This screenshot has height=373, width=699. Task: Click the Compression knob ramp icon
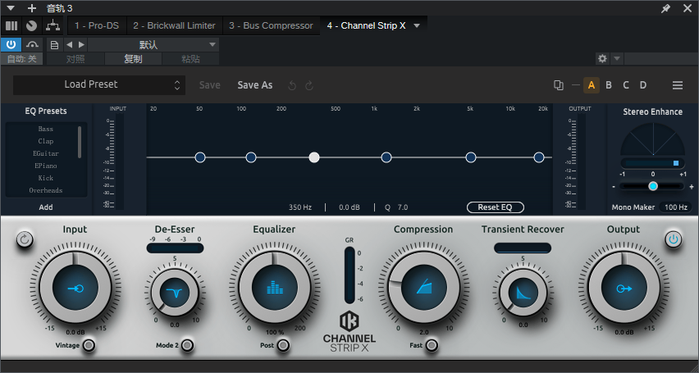coord(423,287)
